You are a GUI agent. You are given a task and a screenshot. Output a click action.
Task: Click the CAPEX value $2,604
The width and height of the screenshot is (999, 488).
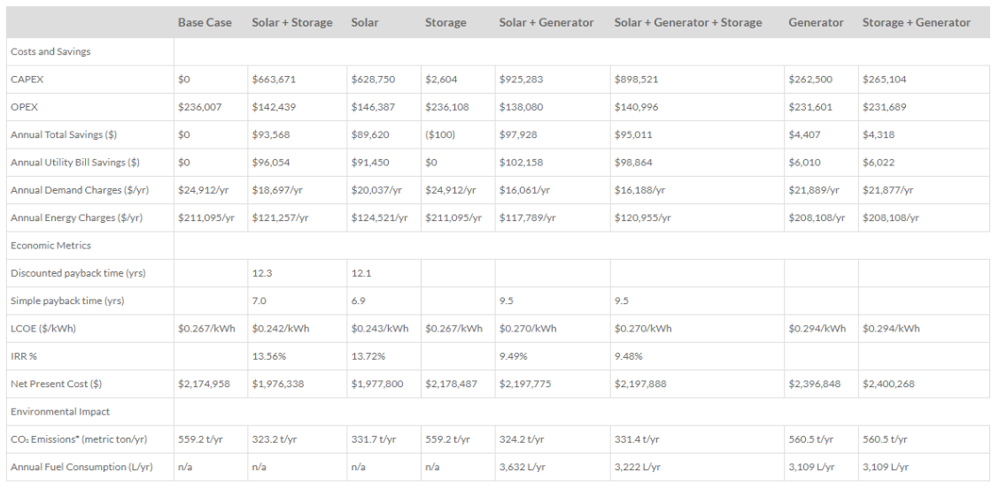pyautogui.click(x=442, y=80)
